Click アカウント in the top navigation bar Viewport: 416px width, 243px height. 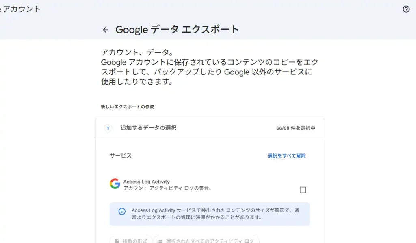tap(20, 9)
